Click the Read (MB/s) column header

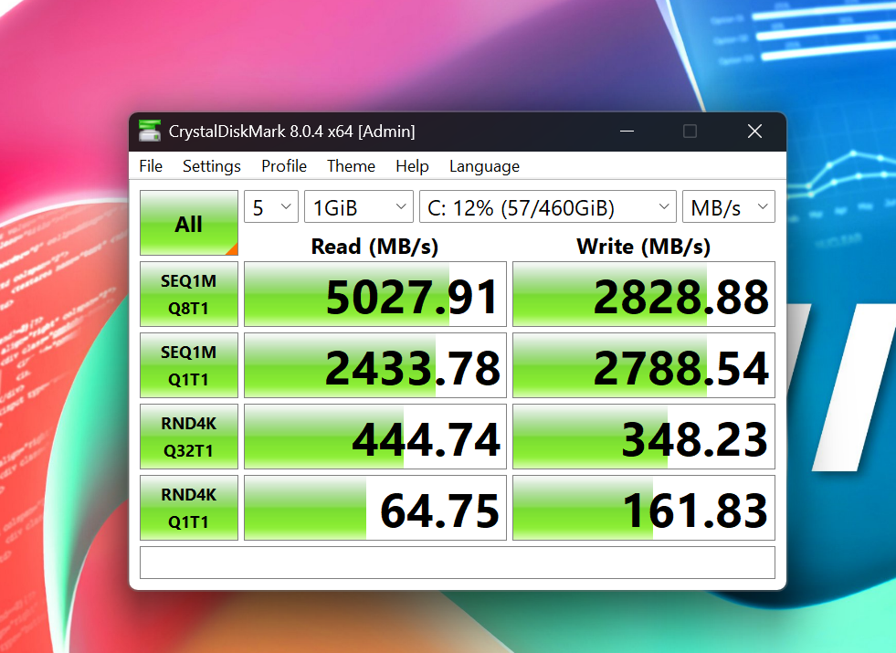coord(374,247)
